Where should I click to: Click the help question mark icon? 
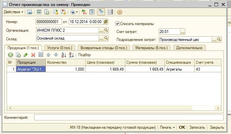click(x=120, y=12)
